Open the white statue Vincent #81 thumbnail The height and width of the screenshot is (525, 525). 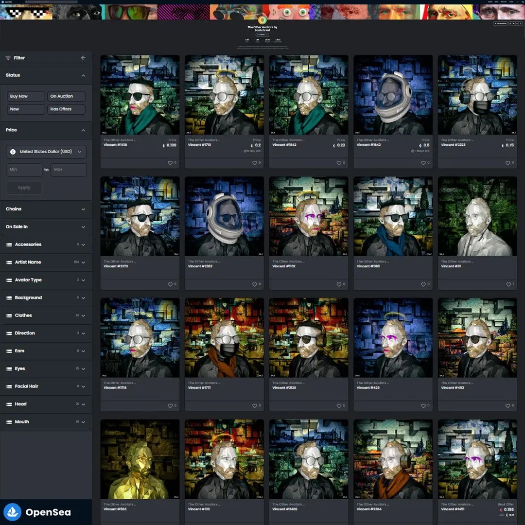tap(477, 217)
